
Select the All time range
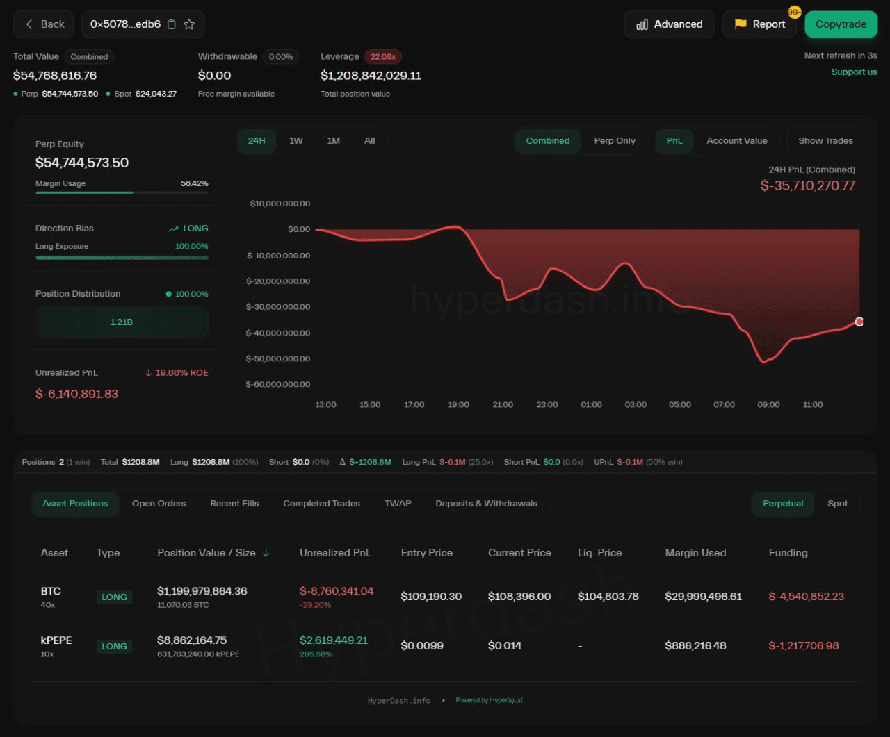tap(369, 140)
